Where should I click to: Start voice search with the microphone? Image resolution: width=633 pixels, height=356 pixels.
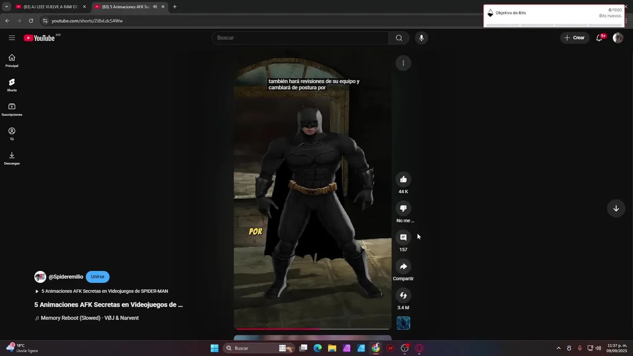click(421, 38)
